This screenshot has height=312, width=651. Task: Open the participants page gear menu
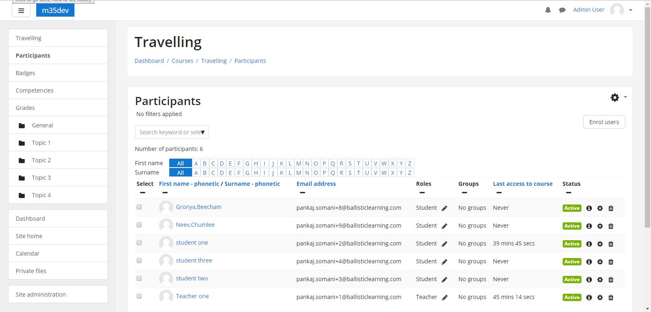click(x=615, y=97)
